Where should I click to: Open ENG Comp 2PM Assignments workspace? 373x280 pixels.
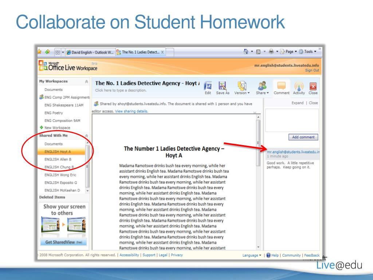(x=64, y=97)
